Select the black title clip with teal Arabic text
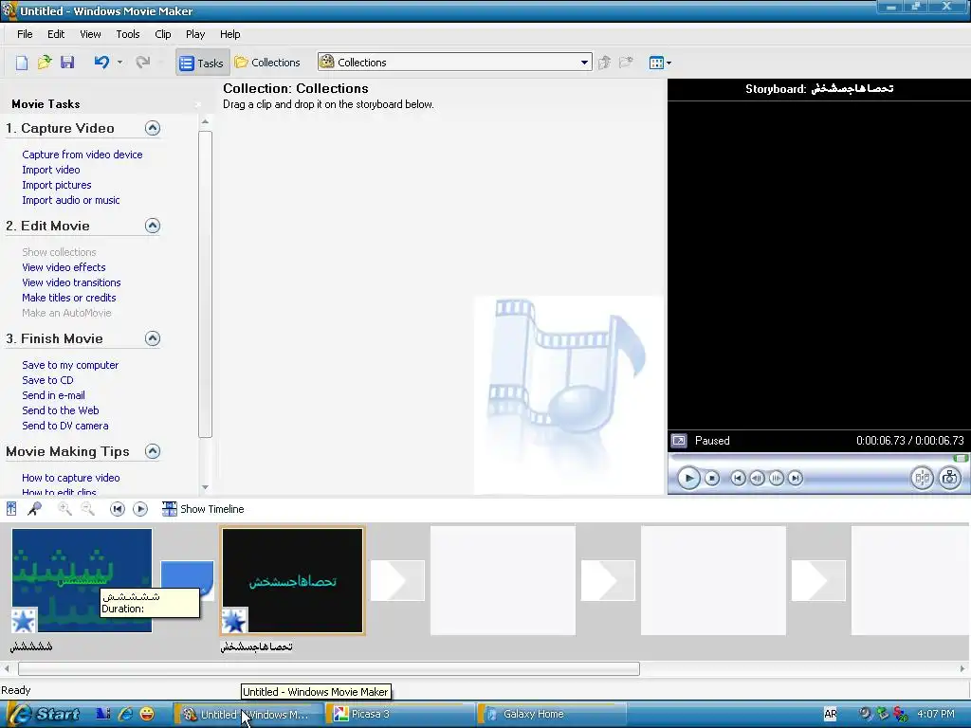Screen dimensions: 971x728 point(292,580)
